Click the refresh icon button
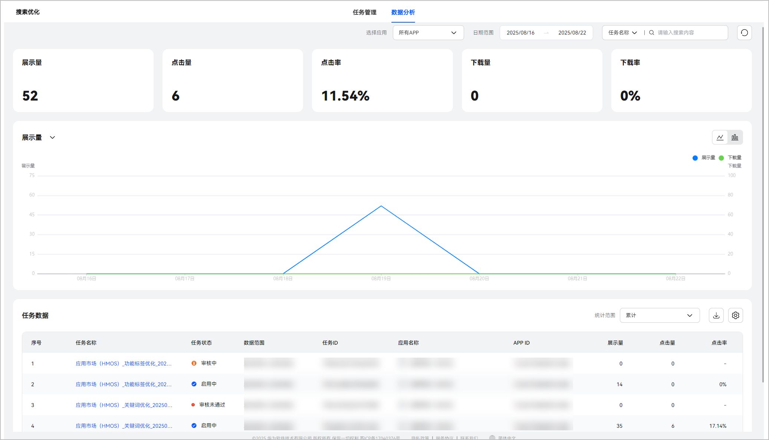The image size is (769, 440). [x=744, y=33]
